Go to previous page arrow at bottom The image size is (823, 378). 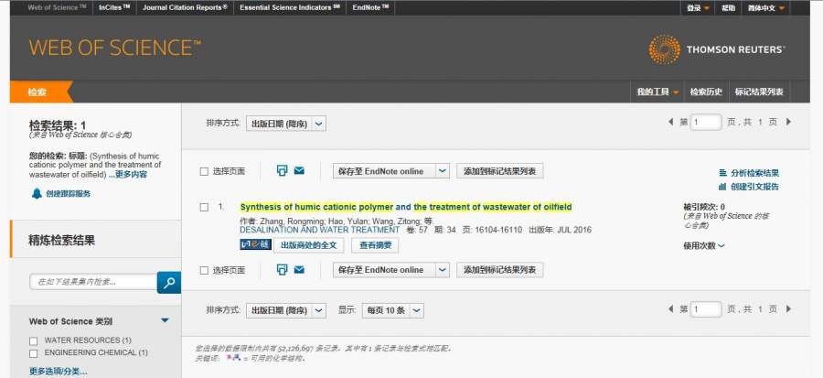(x=670, y=309)
